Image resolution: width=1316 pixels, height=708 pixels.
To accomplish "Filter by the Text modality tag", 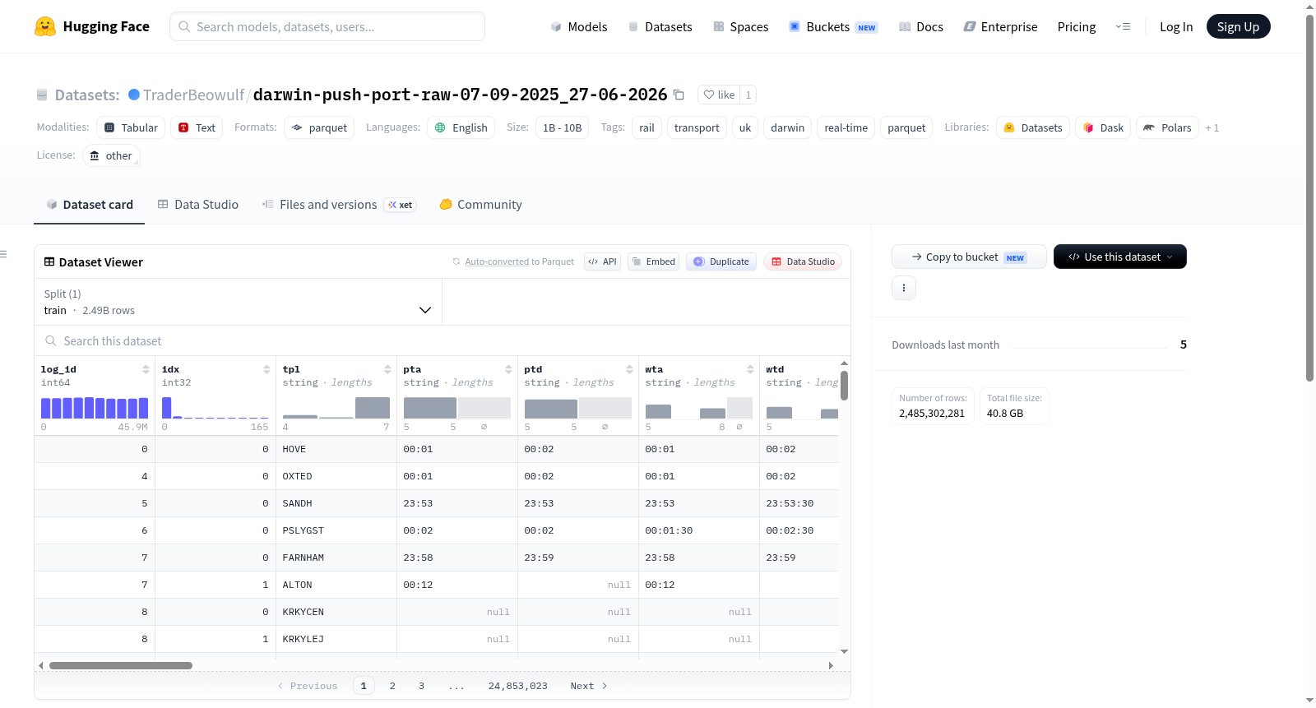I will click(197, 127).
